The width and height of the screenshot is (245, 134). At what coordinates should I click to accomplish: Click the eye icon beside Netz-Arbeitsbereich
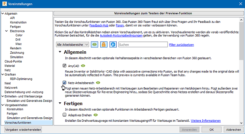[98, 83]
